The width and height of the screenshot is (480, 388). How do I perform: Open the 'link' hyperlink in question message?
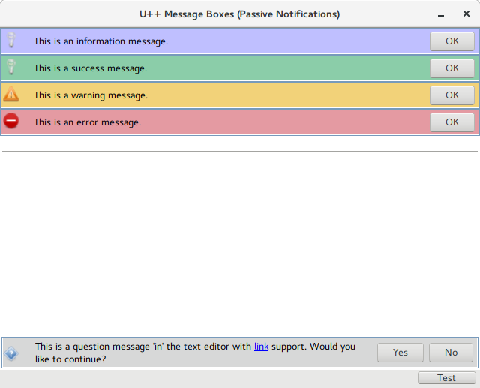(261, 347)
